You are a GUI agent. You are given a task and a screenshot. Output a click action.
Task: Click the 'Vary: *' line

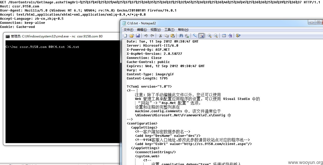[134, 70]
